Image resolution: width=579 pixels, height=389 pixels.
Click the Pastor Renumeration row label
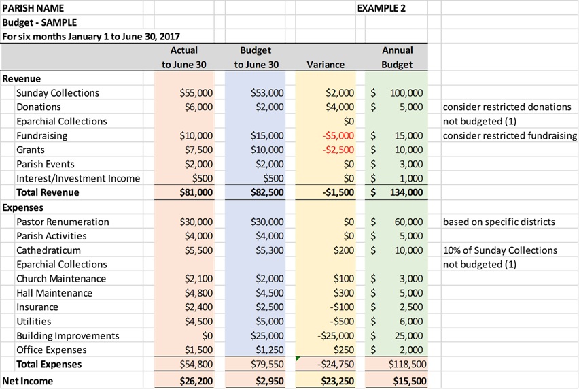tap(63, 222)
